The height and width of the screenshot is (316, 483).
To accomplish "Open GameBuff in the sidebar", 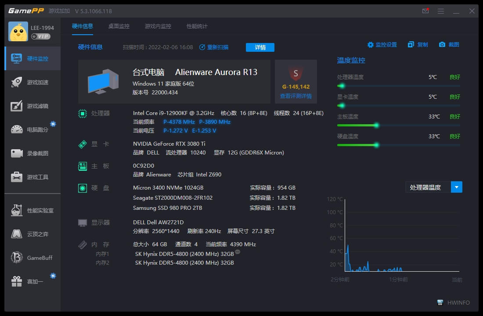I will [x=32, y=258].
